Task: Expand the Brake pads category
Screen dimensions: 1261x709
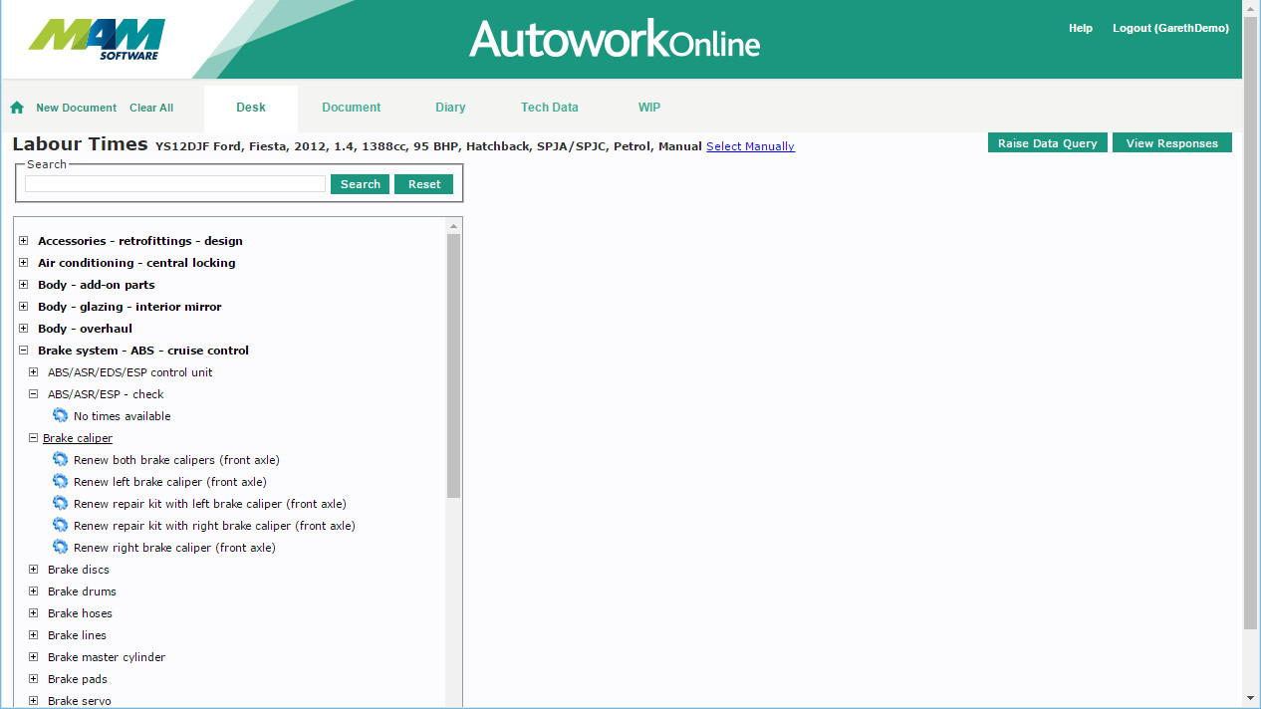Action: coord(34,679)
